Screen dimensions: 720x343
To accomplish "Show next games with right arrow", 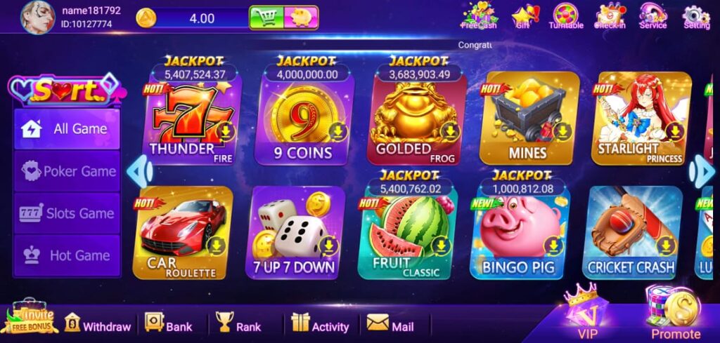I will (702, 171).
